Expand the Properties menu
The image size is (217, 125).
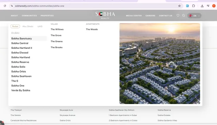click(47, 16)
